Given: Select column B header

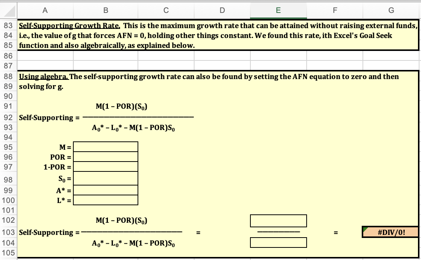Looking at the screenshot, I should tap(106, 11).
